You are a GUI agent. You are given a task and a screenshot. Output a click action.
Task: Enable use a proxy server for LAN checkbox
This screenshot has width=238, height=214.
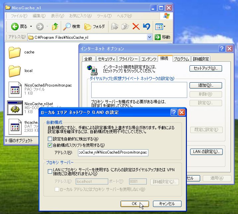(x=50, y=172)
